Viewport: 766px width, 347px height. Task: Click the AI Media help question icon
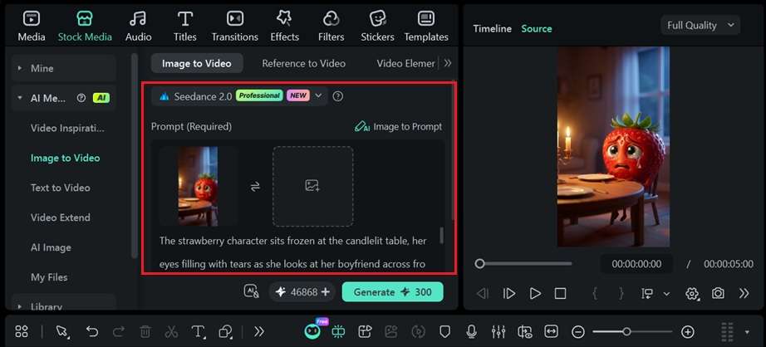point(81,98)
